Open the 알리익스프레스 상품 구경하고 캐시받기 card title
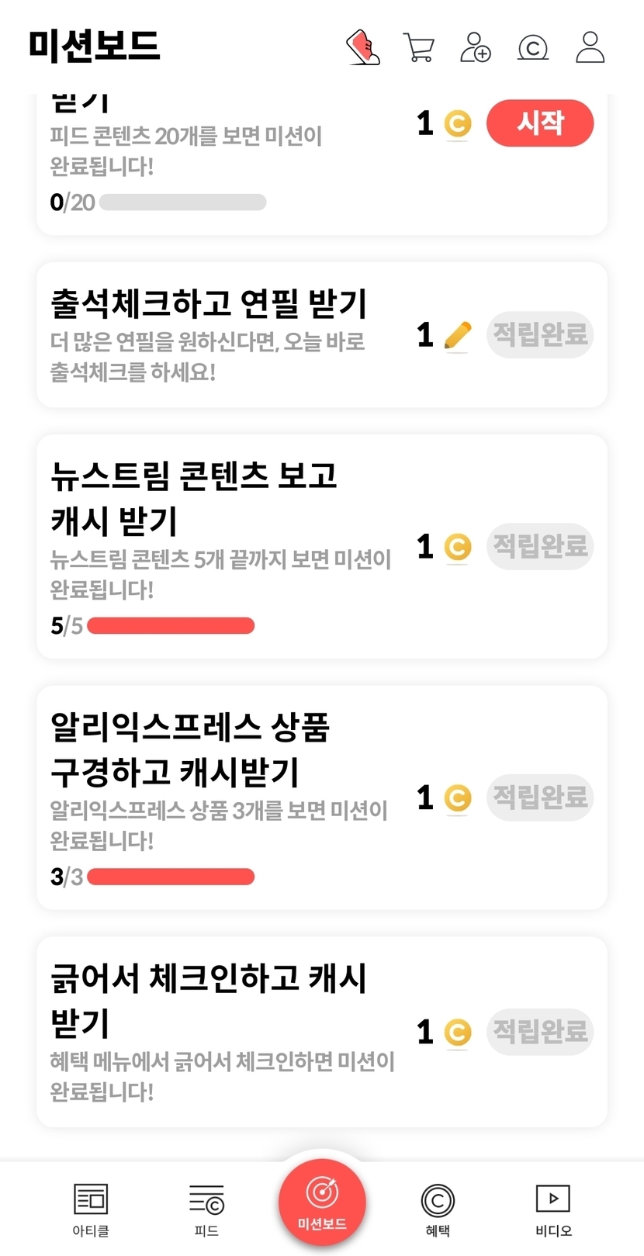 coord(190,749)
